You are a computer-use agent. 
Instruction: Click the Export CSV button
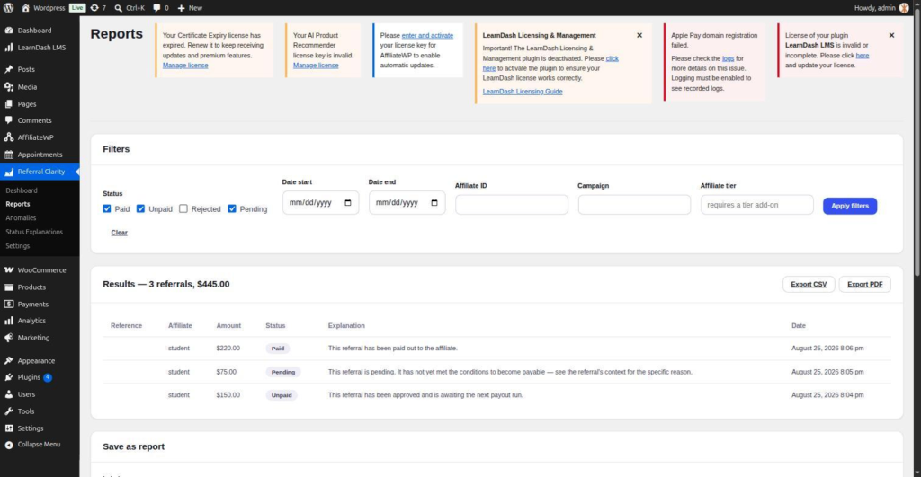809,284
